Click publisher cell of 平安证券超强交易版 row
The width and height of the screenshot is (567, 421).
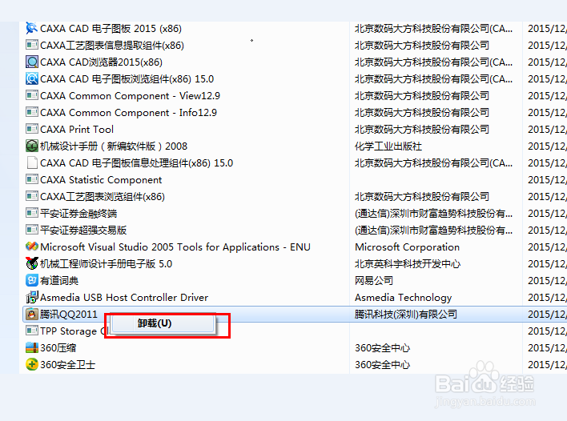[x=433, y=231]
